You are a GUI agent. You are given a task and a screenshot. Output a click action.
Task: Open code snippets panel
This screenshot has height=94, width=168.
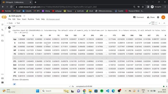[2, 74]
